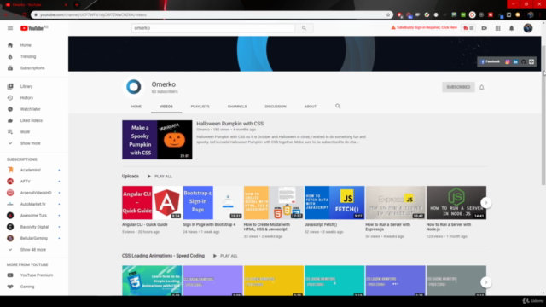
Task: Open the browser new tab button
Action: [x=77, y=5]
